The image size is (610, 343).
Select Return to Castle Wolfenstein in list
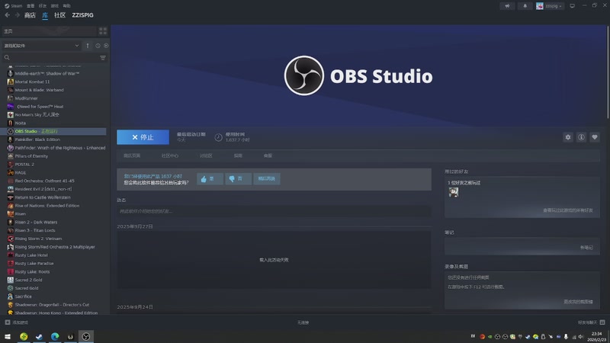(x=43, y=197)
